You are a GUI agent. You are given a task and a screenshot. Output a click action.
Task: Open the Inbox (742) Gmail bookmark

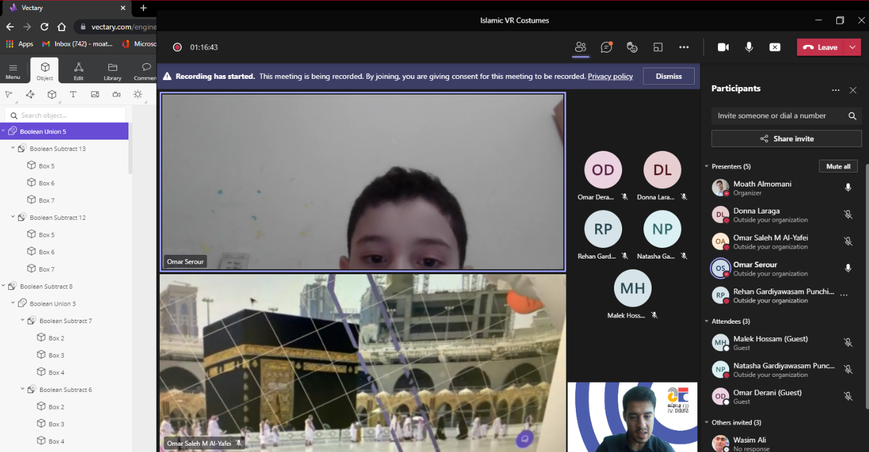coord(77,44)
